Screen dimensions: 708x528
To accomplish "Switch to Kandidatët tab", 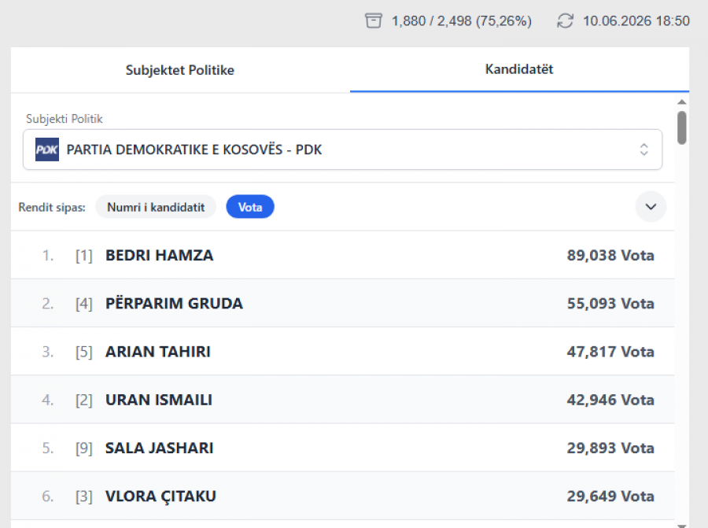I will pyautogui.click(x=519, y=69).
